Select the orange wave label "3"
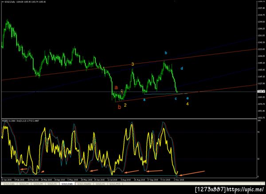The height and width of the screenshot is (194, 266). tap(133, 64)
